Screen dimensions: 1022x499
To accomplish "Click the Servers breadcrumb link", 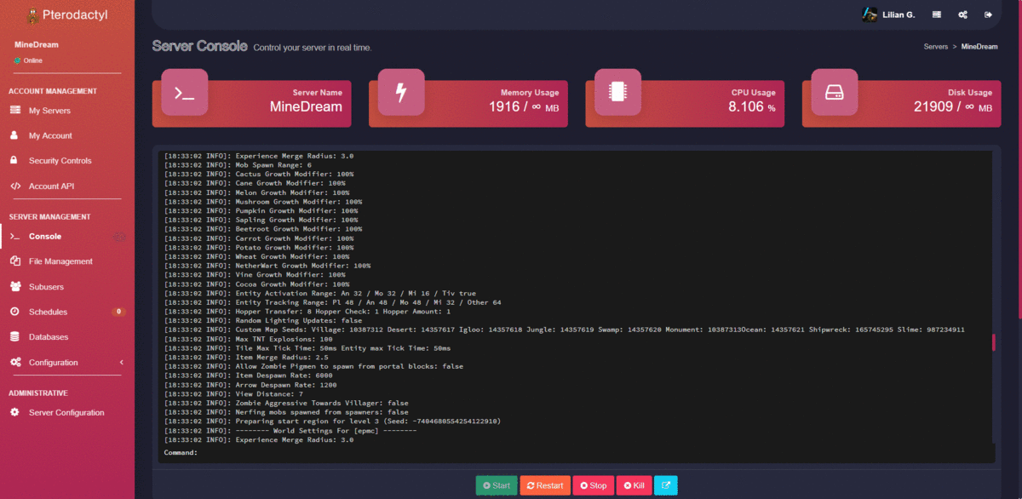I will 935,47.
